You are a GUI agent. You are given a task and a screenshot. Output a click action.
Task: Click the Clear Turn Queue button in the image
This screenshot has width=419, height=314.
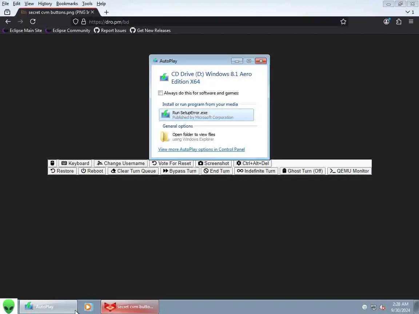click(133, 171)
